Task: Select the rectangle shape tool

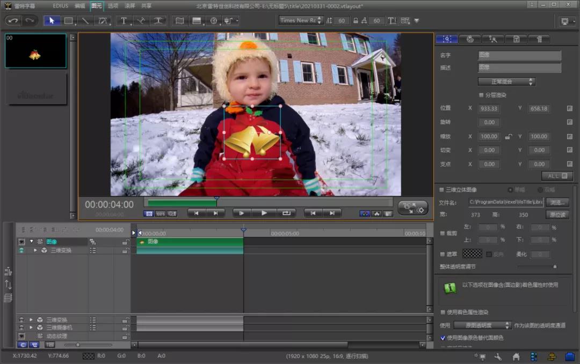Action: (69, 21)
